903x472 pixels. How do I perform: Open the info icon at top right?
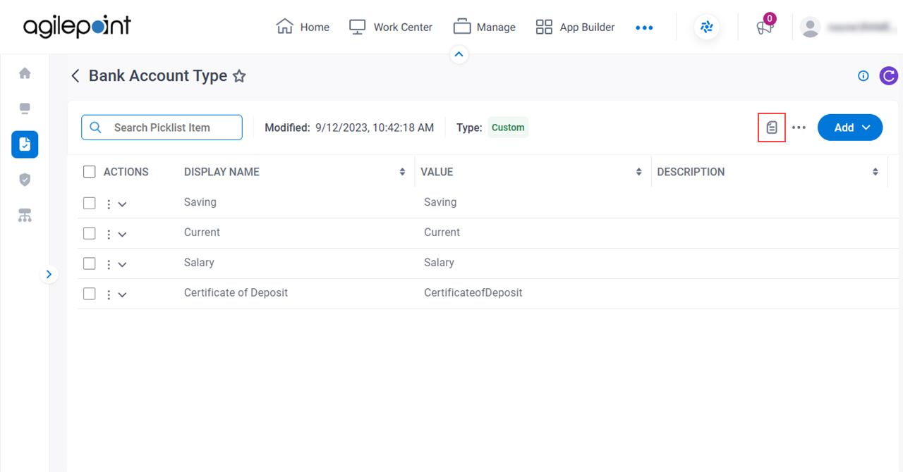[863, 76]
